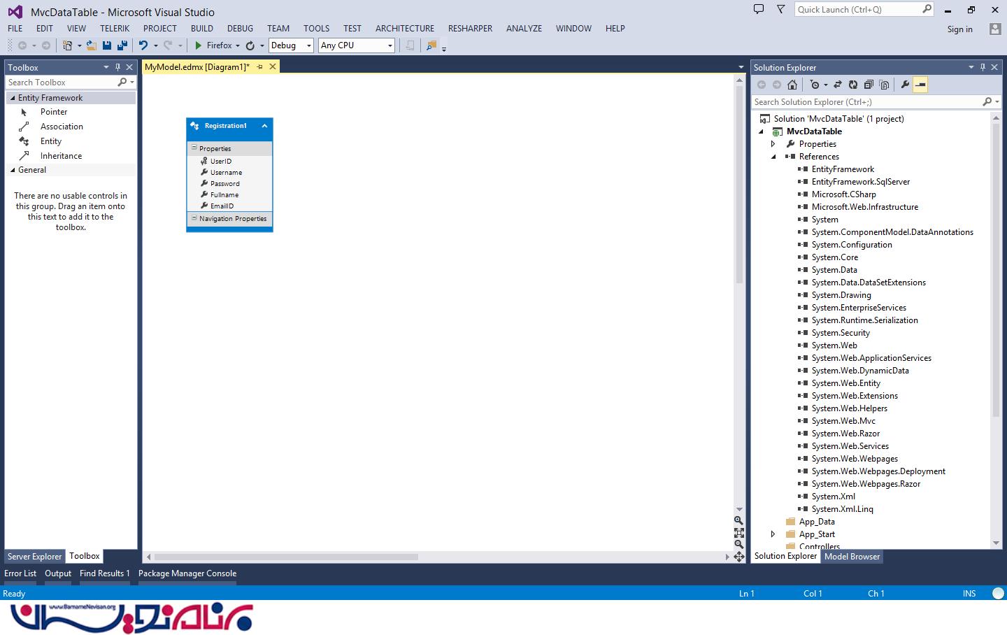Click the Sign in link

click(x=959, y=29)
